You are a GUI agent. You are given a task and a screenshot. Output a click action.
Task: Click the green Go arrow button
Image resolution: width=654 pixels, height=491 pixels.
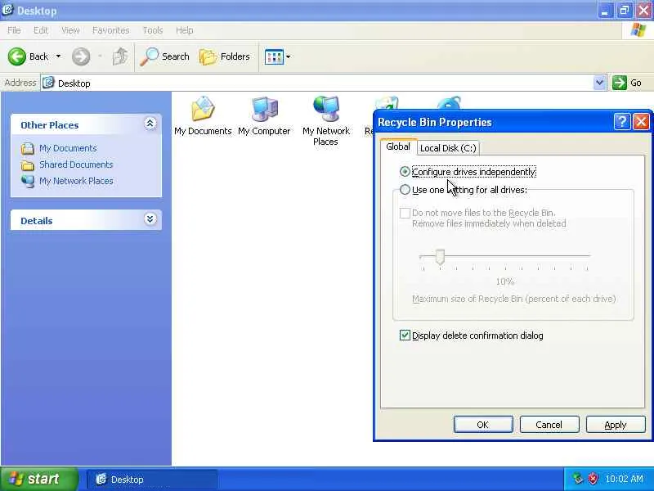point(620,83)
